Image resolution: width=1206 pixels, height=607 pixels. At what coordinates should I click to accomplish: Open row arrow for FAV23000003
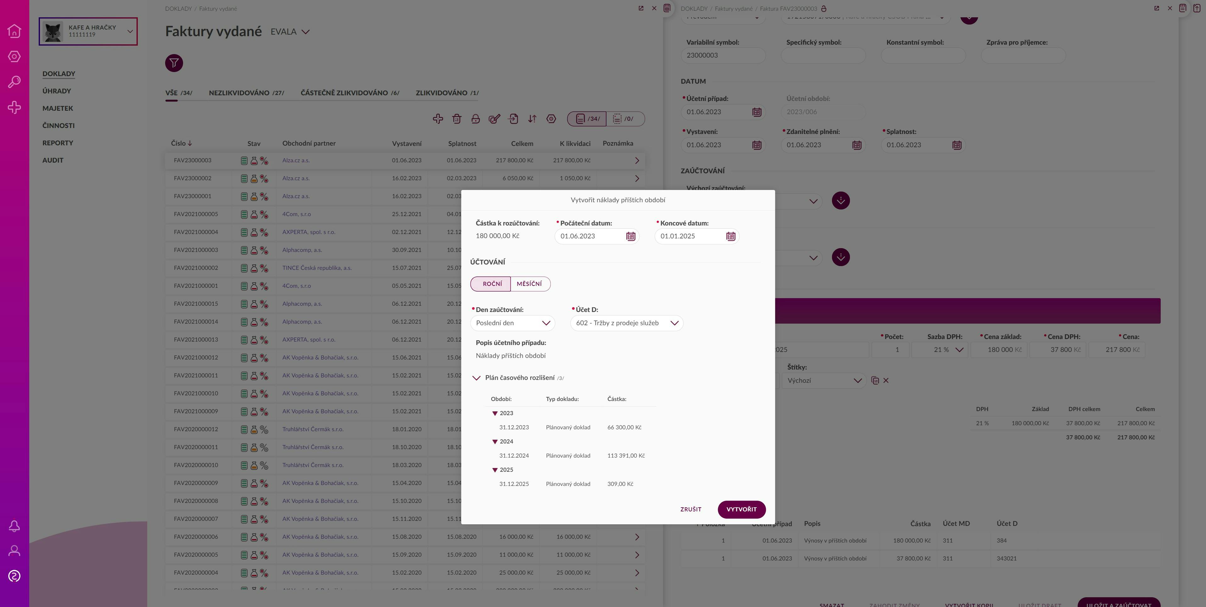point(637,160)
